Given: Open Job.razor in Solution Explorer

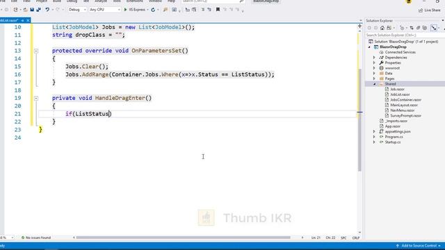Looking at the screenshot, I should 397,90.
